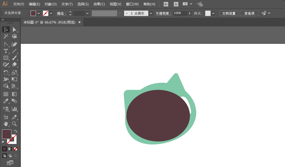Screen dimensions: 285x167
Task: Click the 文档设置 button
Action: pos(229,13)
